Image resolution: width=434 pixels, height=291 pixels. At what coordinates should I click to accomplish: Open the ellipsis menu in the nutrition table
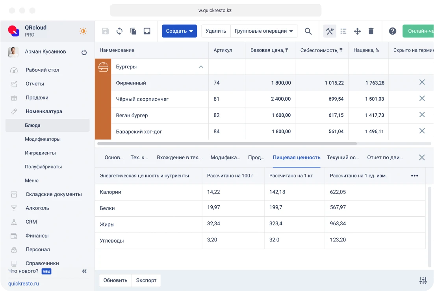click(414, 176)
